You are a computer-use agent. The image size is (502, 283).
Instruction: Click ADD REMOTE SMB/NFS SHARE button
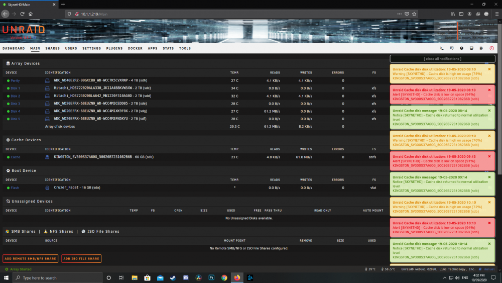click(x=31, y=259)
